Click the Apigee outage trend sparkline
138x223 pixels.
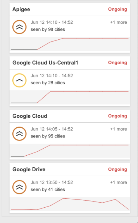click(70, 44)
